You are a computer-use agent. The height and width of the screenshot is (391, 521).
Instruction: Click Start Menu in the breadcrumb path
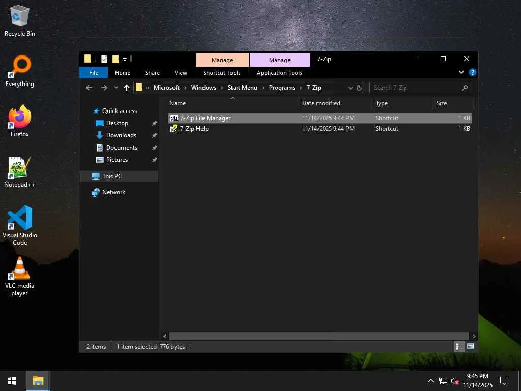[x=243, y=88]
